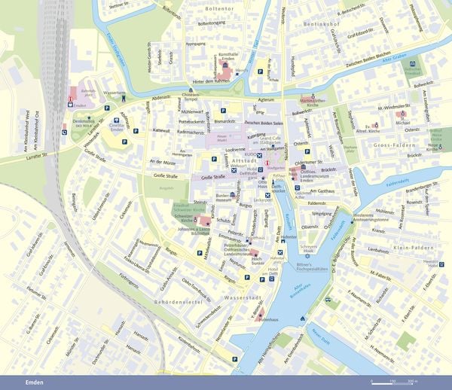This screenshot has width=452, height=390.
Task: Click the Emder Stadtgraben water label
Action: coord(116,50)
